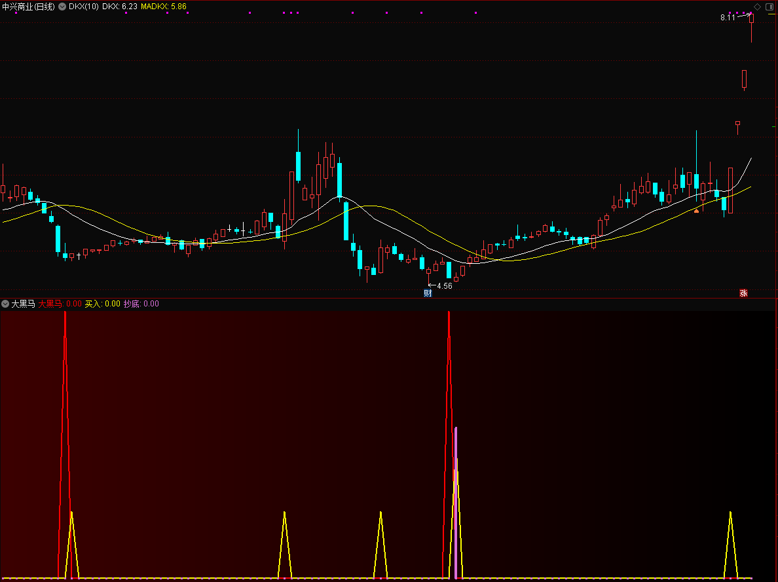The width and height of the screenshot is (778, 582).
Task: Click the red 大黑马: 0.00 value
Action: (60, 304)
